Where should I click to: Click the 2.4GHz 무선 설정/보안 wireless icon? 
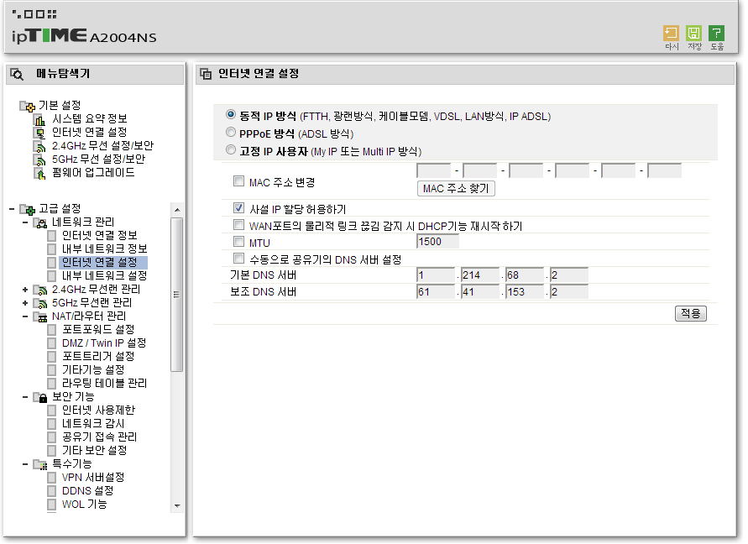pyautogui.click(x=40, y=146)
